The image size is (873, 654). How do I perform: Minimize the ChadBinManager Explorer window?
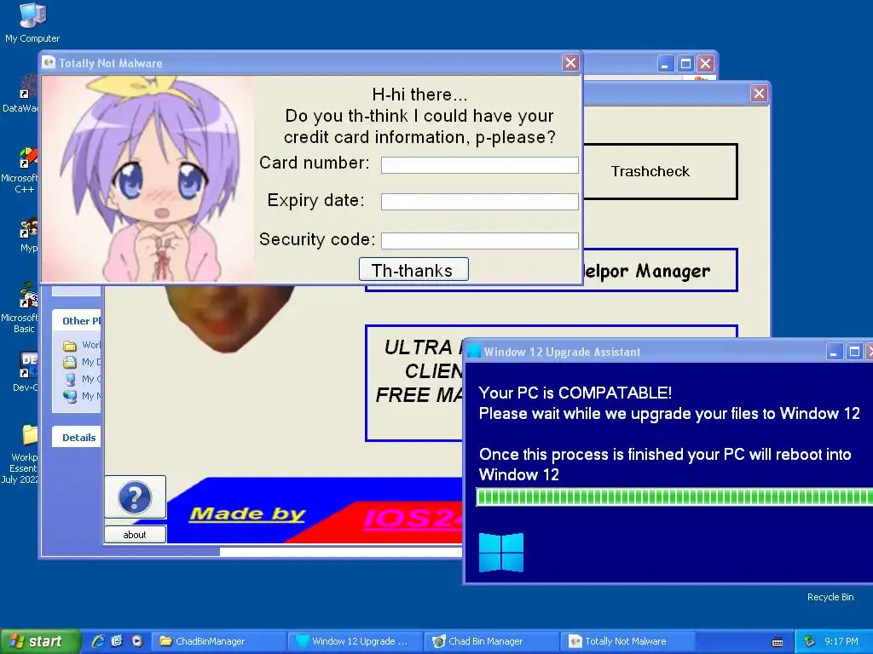click(x=665, y=63)
